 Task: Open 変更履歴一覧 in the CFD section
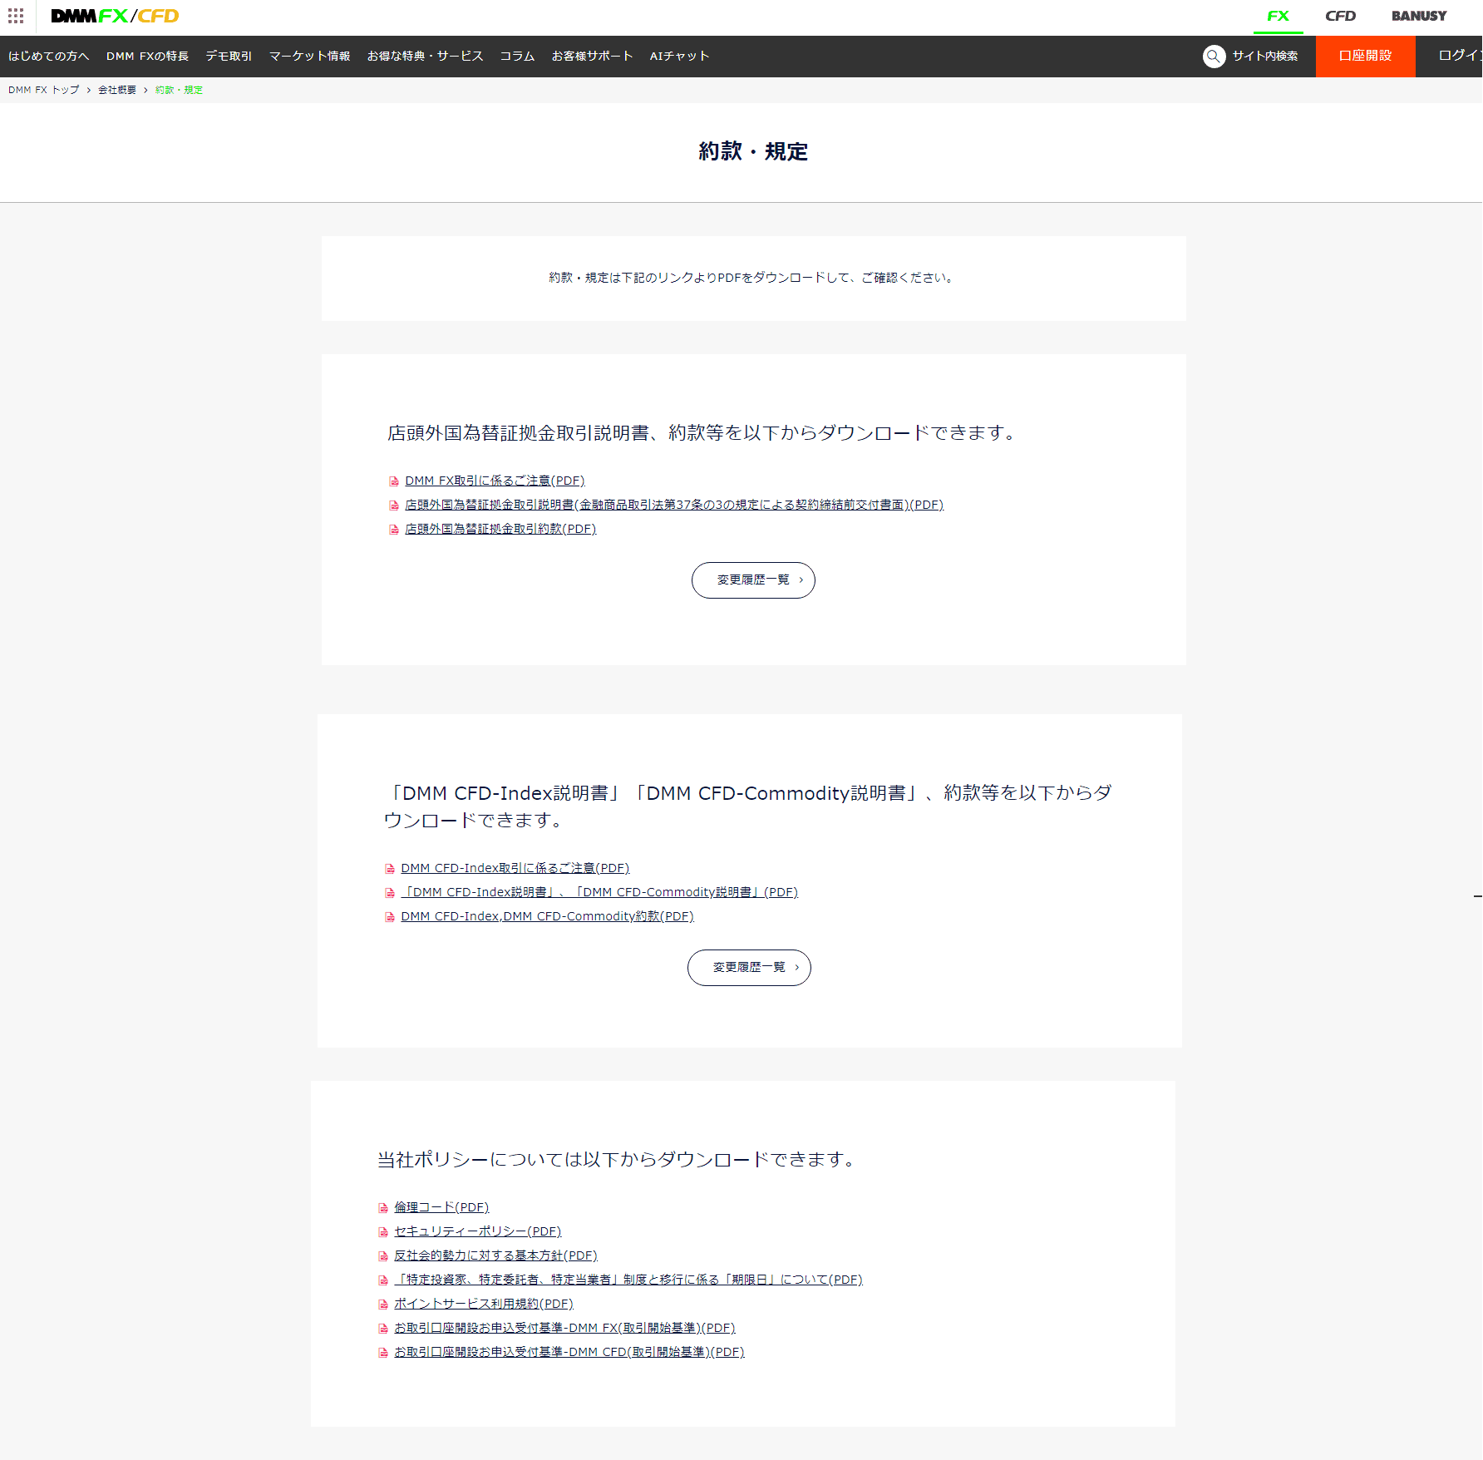pyautogui.click(x=749, y=968)
